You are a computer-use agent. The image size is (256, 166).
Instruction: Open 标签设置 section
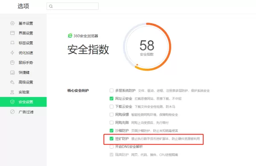(23, 43)
